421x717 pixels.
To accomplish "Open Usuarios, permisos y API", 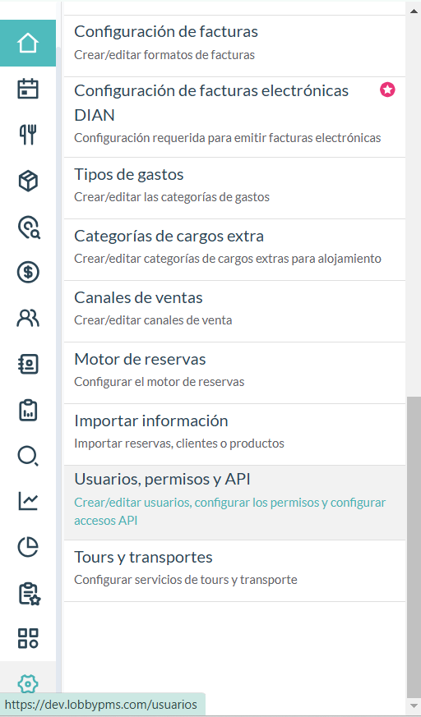I will (x=234, y=503).
